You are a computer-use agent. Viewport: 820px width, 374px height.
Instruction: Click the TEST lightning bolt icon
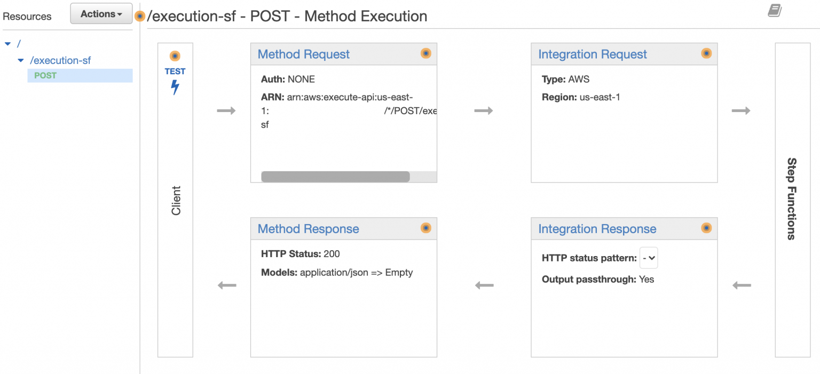click(x=175, y=88)
